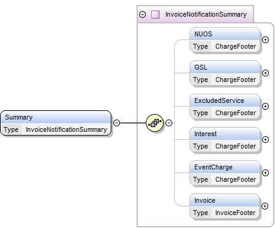
Task: Select the ExcludedService element name
Action: tap(219, 100)
